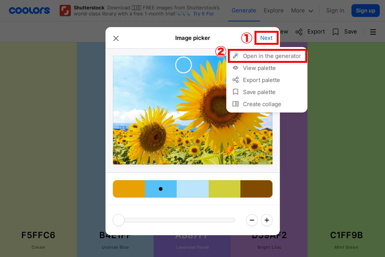Viewport: 385px width, 257px height.
Task: Click the Save palette bookmark icon
Action: click(236, 92)
